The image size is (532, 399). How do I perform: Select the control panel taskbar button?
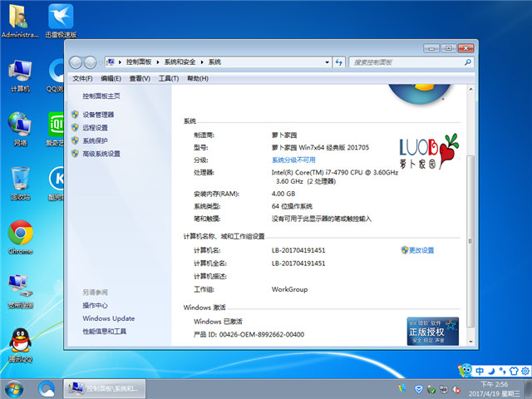point(105,389)
